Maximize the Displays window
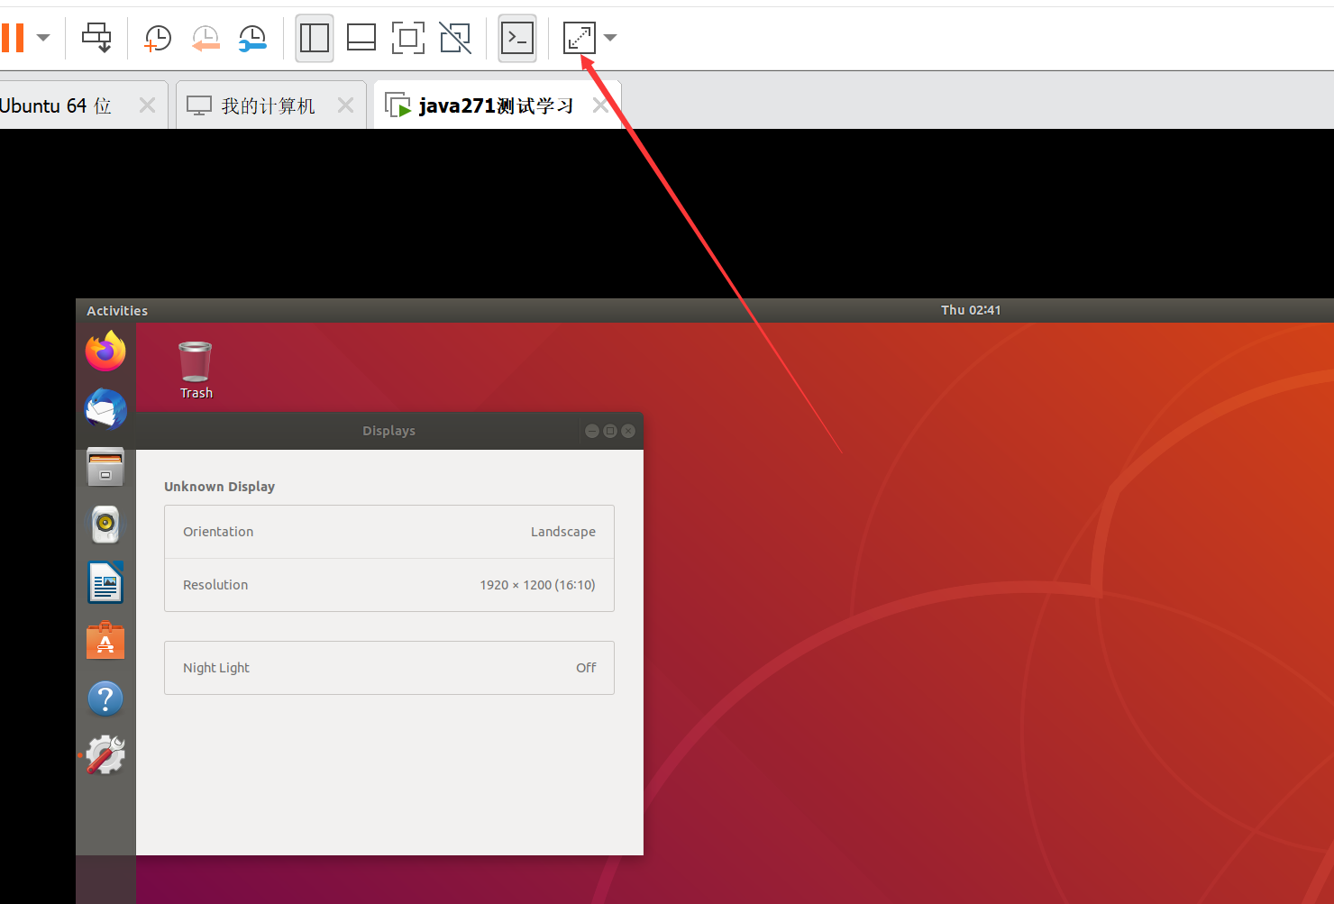1334x904 pixels. (610, 431)
